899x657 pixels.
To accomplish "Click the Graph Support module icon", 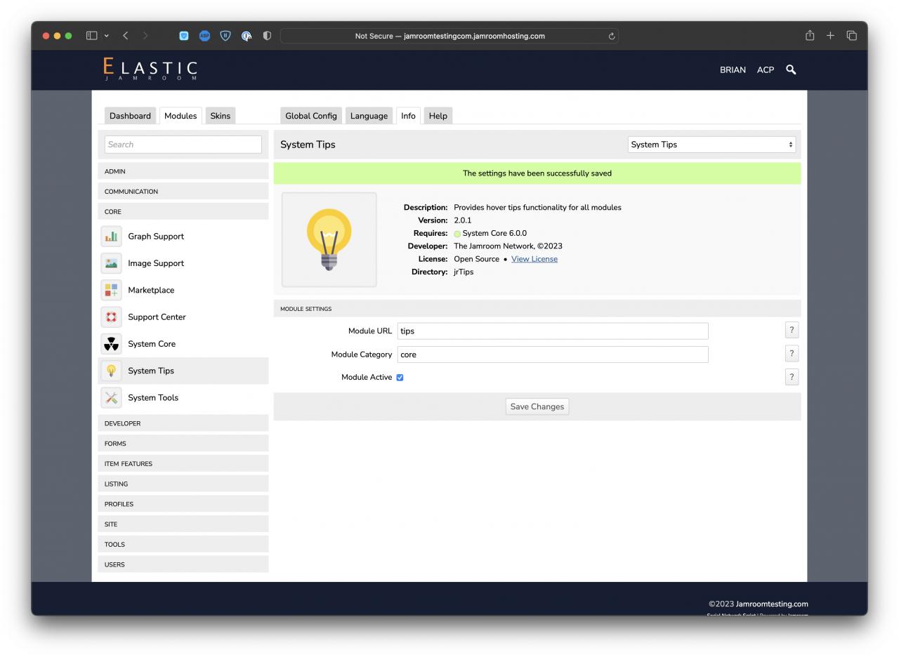I will point(111,237).
